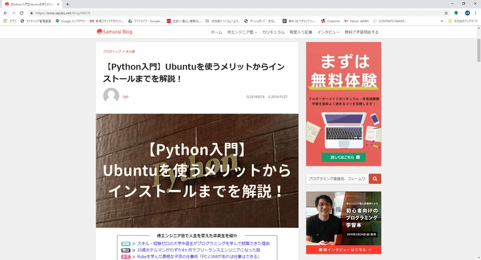Open スキル・経験ゼロの大学中退生 article link
The width and height of the screenshot is (481, 260).
click(203, 243)
